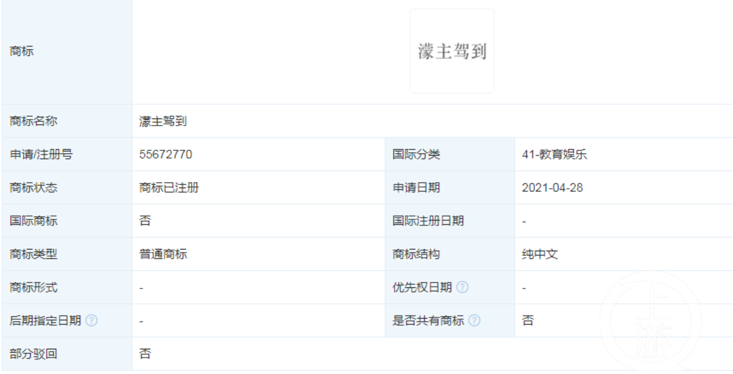The height and width of the screenshot is (374, 733).
Task: Click the help icon beside 优先权日期
Action: (463, 287)
